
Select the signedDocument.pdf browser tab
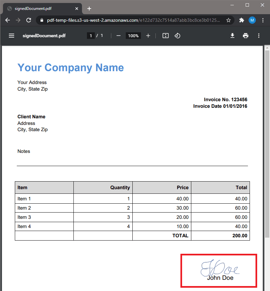tap(36, 9)
